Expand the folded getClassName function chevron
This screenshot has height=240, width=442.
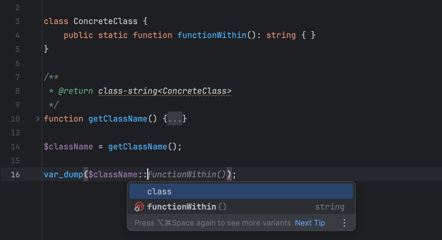(38, 119)
